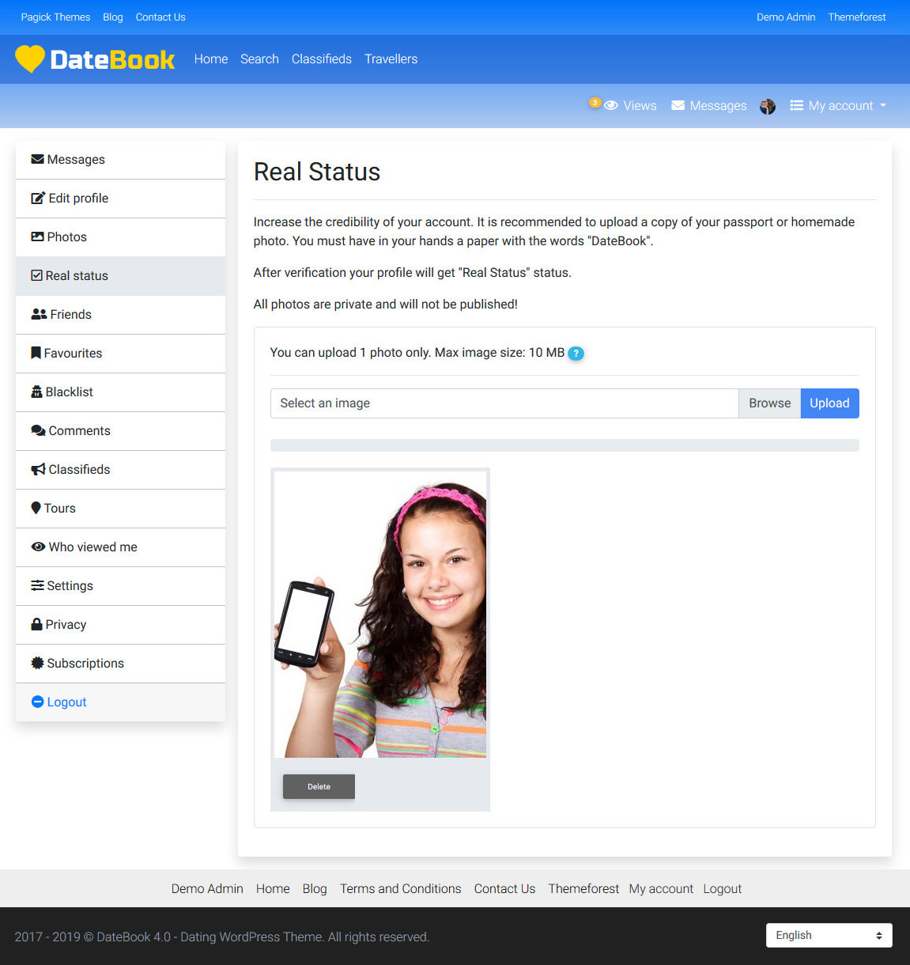910x965 pixels.
Task: Open the English language selector
Action: 828,935
